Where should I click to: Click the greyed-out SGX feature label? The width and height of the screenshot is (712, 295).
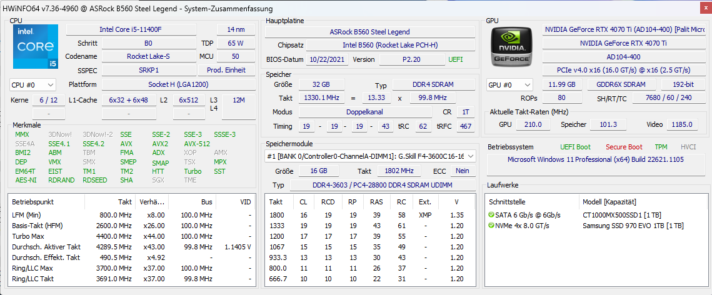[158, 180]
